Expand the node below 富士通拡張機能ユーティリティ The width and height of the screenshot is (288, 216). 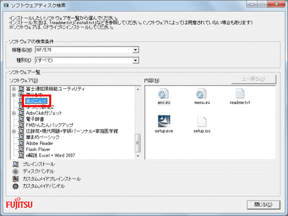(x=14, y=95)
